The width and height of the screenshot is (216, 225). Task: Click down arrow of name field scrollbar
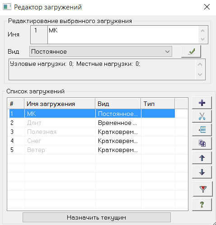[x=203, y=39]
